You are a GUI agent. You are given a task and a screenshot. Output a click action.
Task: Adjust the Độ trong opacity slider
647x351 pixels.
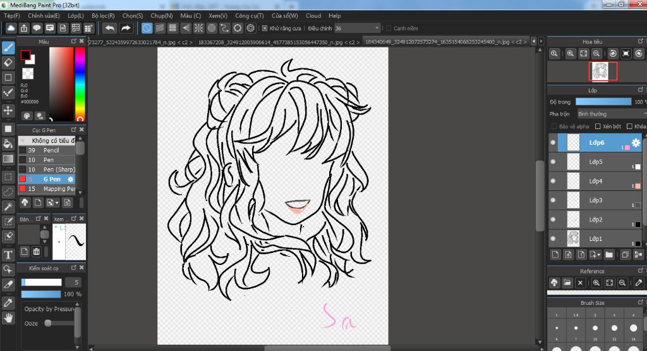pyautogui.click(x=603, y=102)
